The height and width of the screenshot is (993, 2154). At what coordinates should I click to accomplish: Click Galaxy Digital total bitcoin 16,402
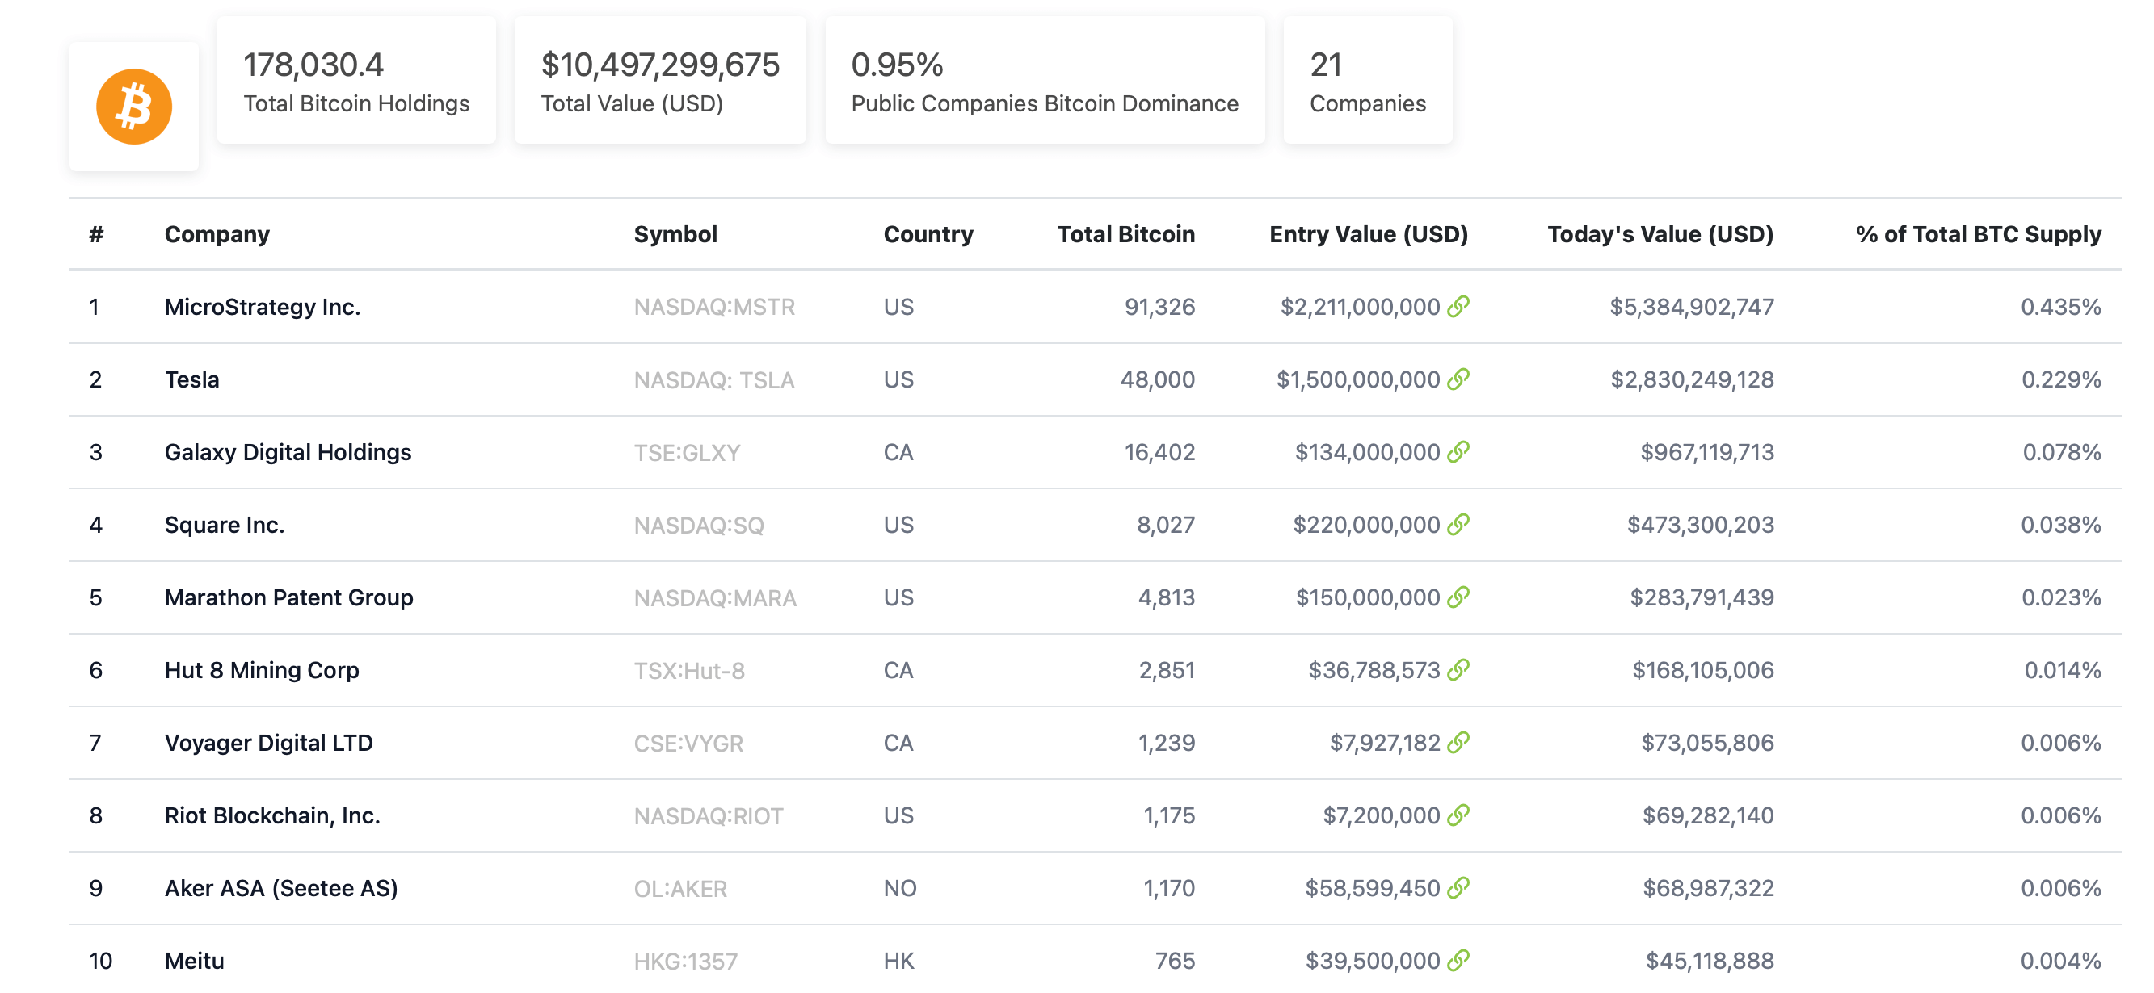(1159, 452)
